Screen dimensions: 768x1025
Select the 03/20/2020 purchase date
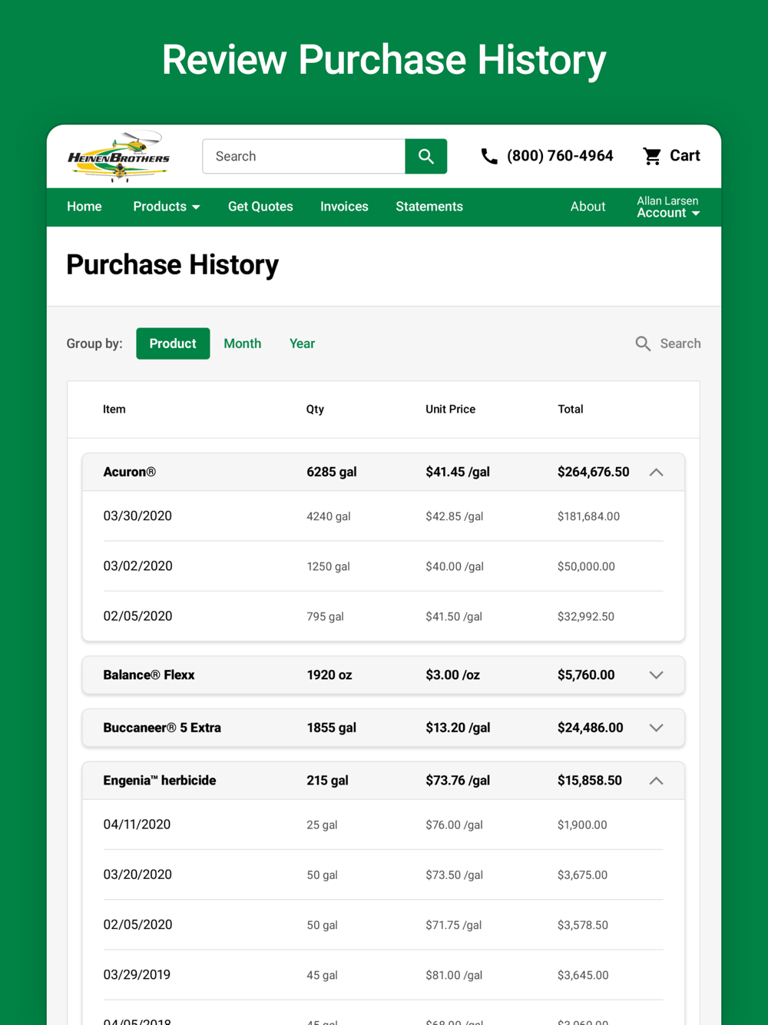(x=138, y=874)
